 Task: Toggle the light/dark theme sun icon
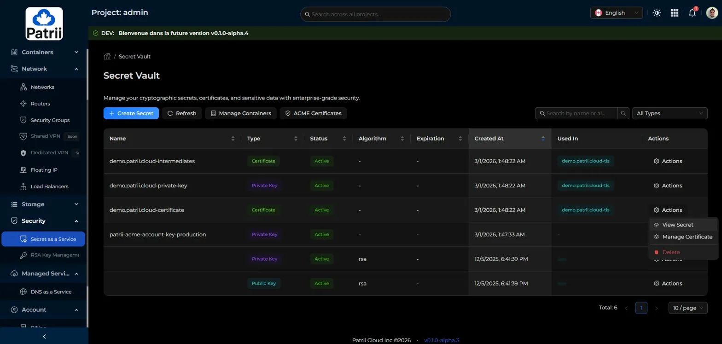(x=657, y=13)
